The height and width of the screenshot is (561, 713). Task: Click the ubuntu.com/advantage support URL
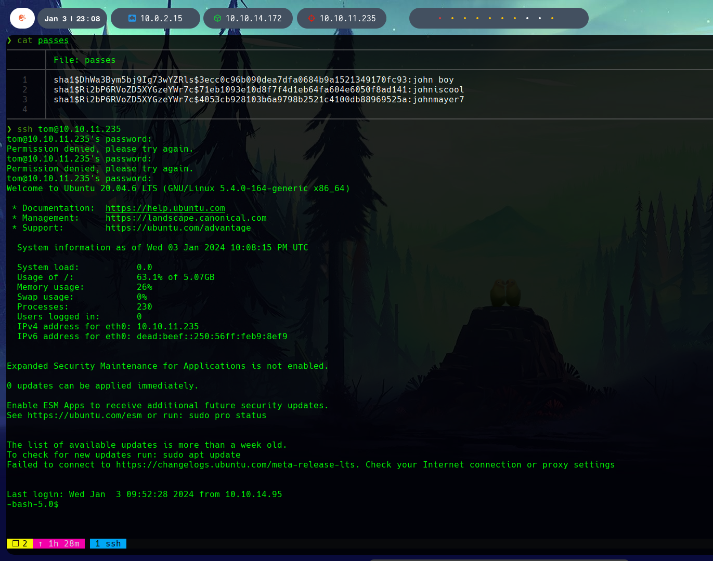point(178,228)
